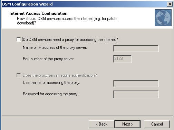Click the 'Password for accessing the proxy' label
The width and height of the screenshot is (174, 130).
[x=50, y=94]
